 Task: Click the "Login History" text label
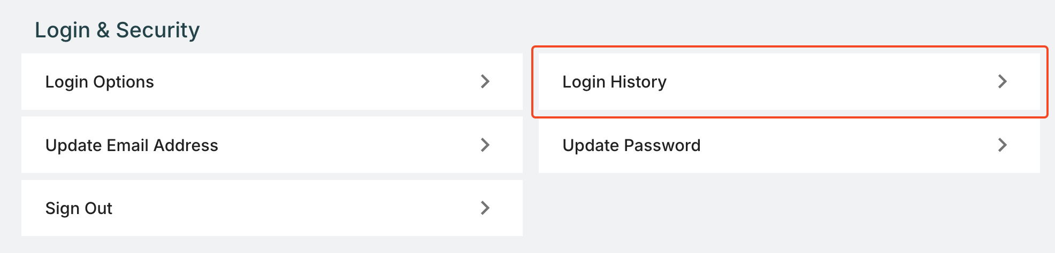coord(614,82)
